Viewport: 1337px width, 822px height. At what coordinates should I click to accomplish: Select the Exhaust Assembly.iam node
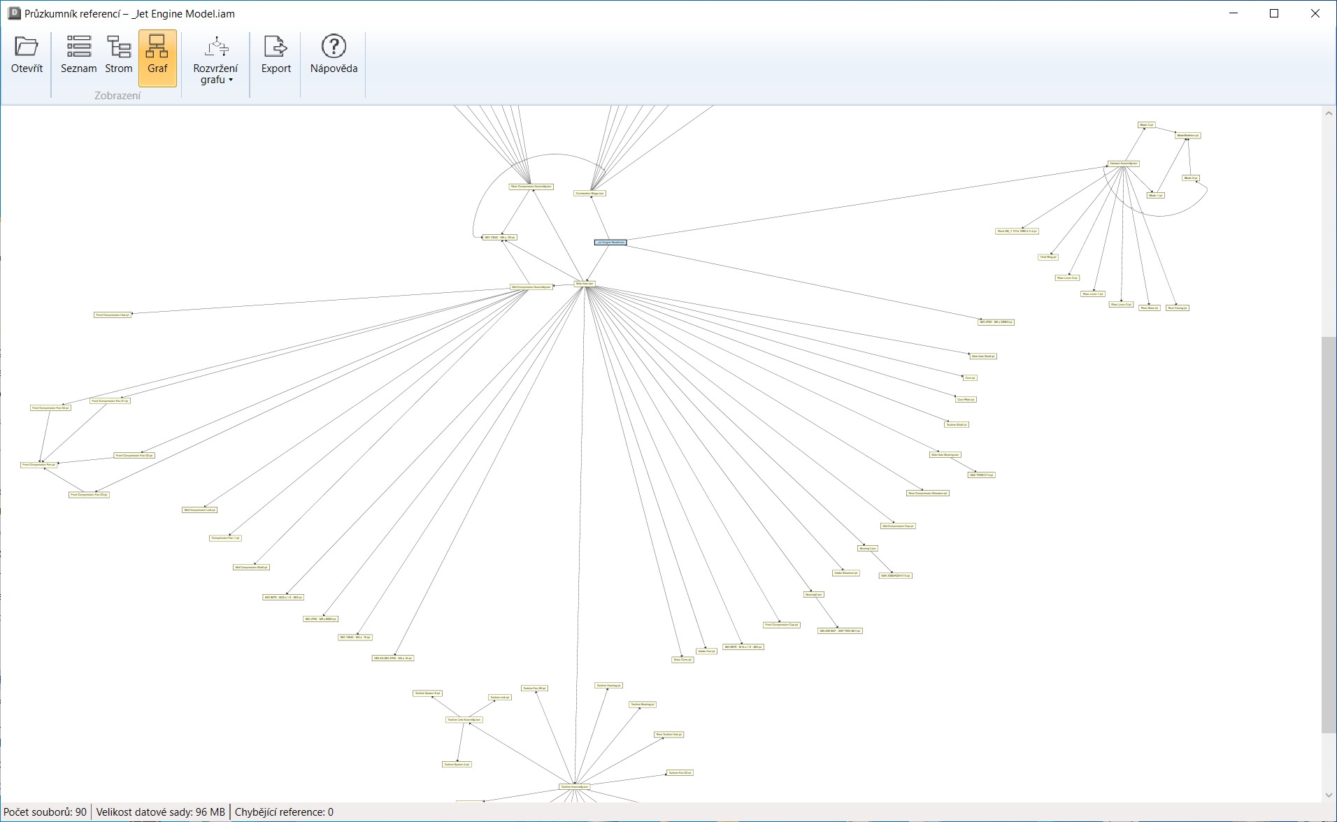coord(1123,164)
